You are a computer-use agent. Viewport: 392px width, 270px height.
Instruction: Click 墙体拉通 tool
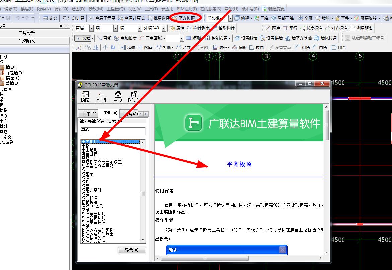click(x=325, y=38)
